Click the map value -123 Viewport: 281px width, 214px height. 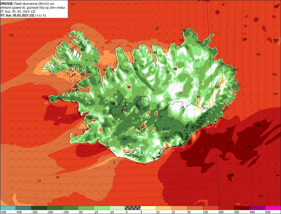coord(89,118)
